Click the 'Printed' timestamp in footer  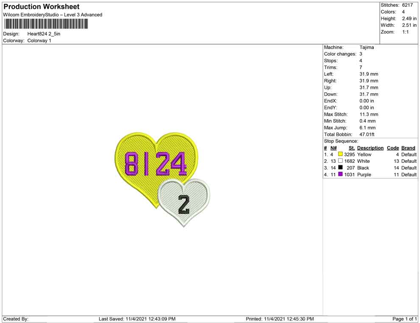pyautogui.click(x=280, y=319)
